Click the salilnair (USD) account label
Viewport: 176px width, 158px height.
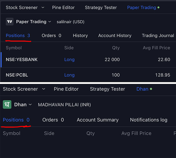coord(71,22)
